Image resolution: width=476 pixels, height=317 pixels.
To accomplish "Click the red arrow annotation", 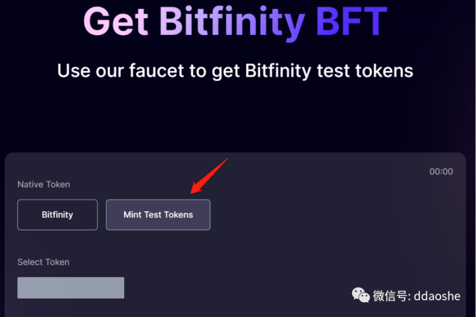I will click(x=210, y=176).
